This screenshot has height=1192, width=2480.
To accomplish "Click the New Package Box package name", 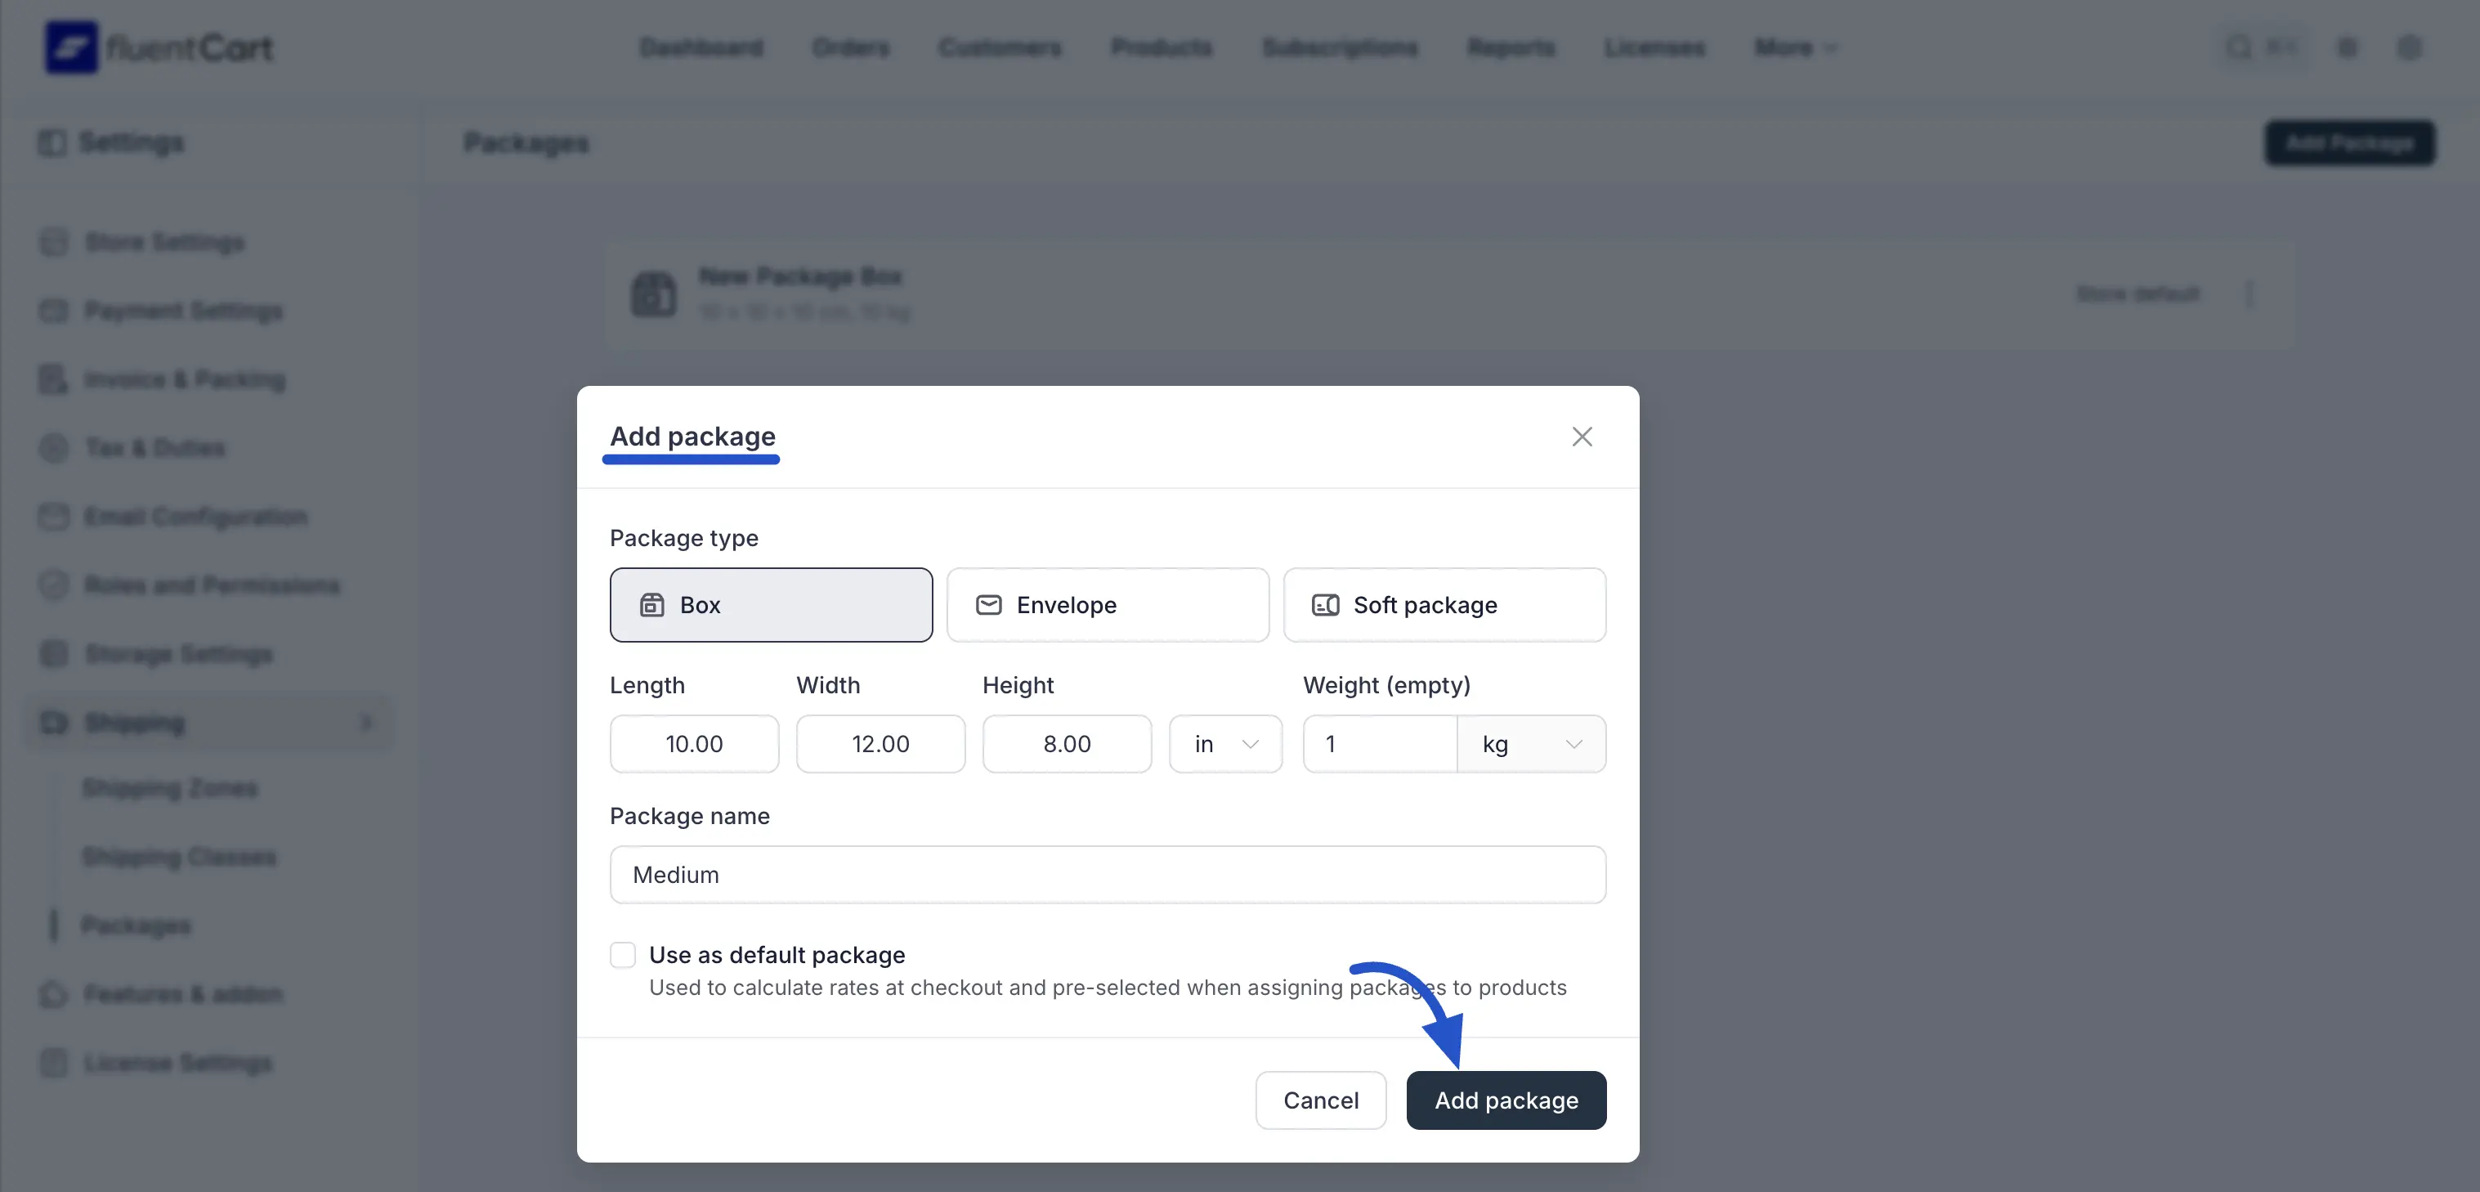I will [800, 276].
